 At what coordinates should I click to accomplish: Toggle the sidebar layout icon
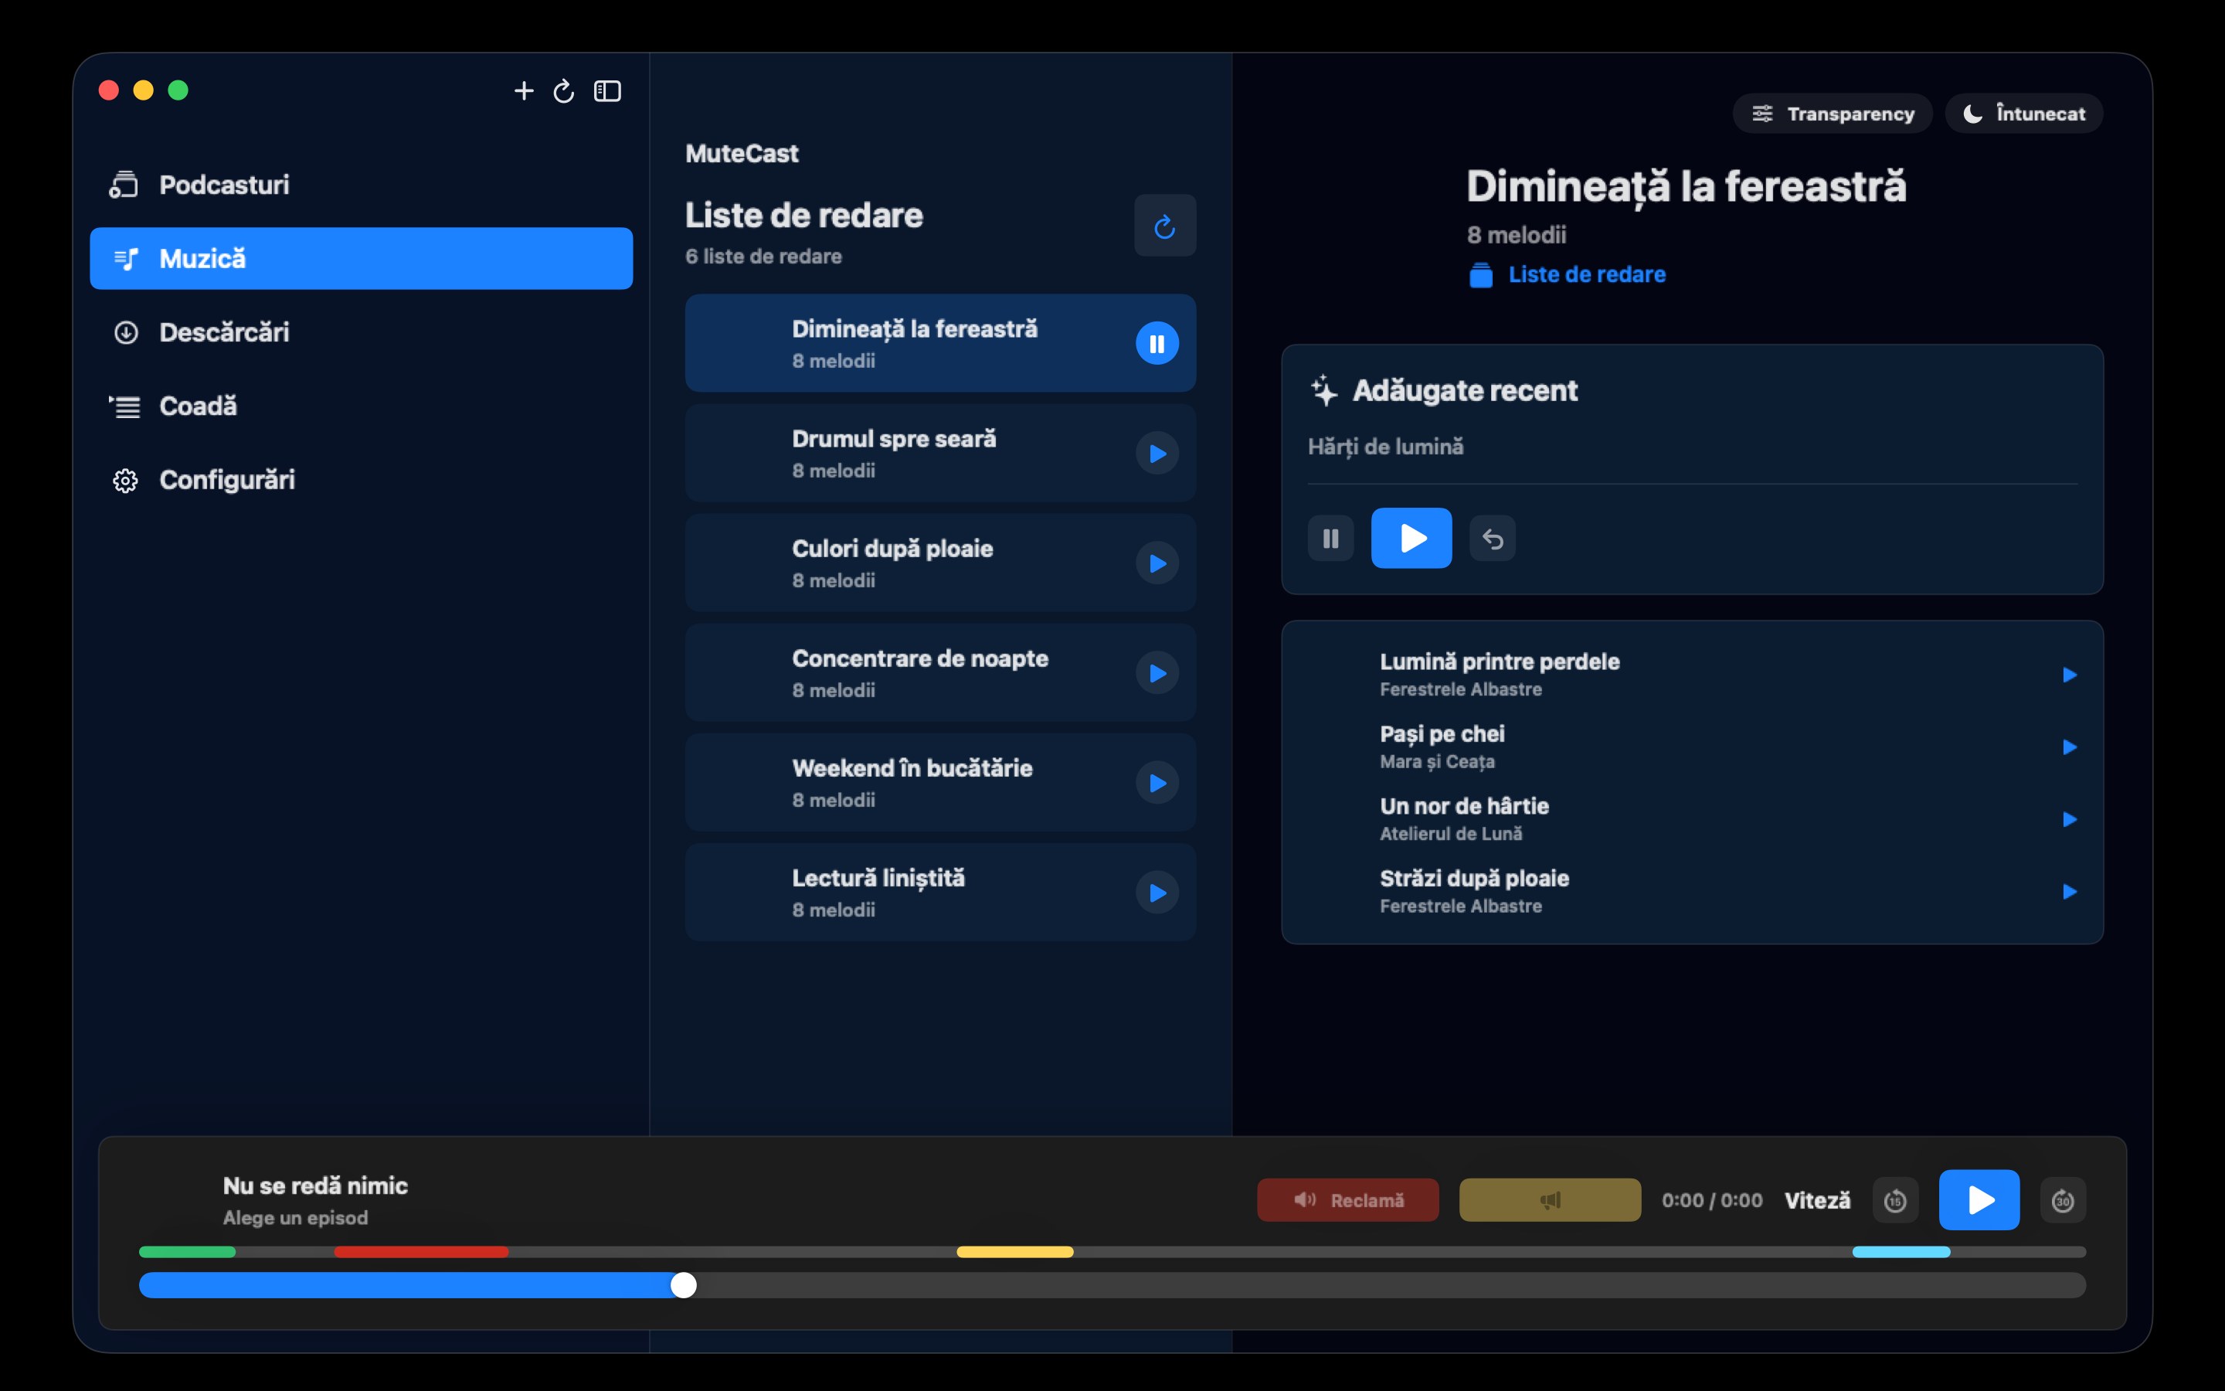606,90
